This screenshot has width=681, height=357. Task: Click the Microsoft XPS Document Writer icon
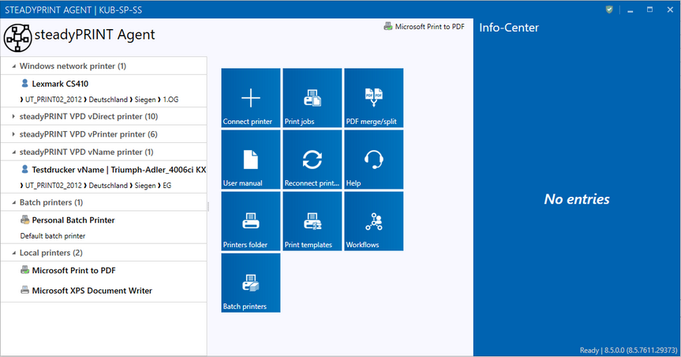coord(25,290)
